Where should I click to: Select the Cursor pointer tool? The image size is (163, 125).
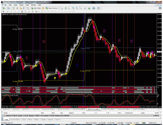[4, 12]
